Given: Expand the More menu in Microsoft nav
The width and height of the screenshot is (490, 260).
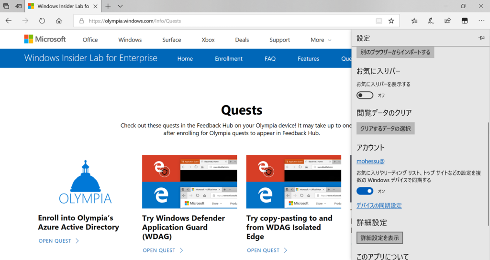Looking at the screenshot, I should click(x=321, y=40).
